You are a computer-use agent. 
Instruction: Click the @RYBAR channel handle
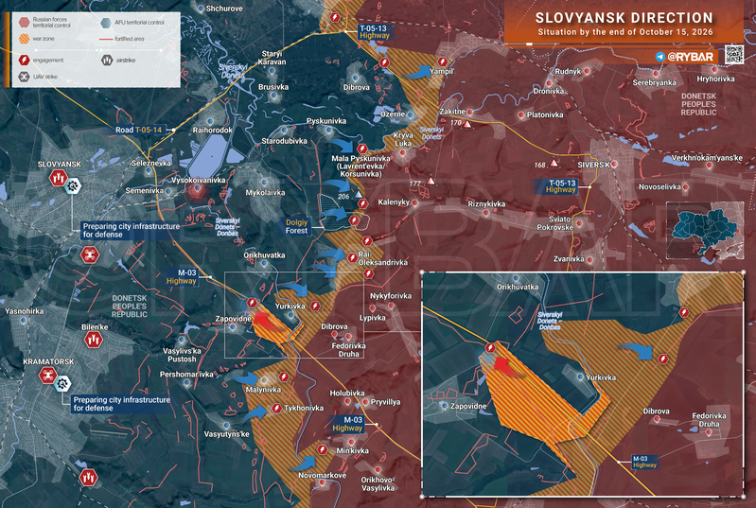click(x=690, y=57)
